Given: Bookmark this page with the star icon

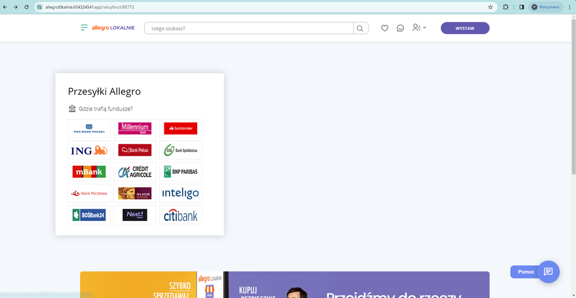Looking at the screenshot, I should [x=490, y=7].
